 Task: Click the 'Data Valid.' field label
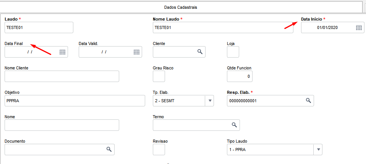coord(88,43)
